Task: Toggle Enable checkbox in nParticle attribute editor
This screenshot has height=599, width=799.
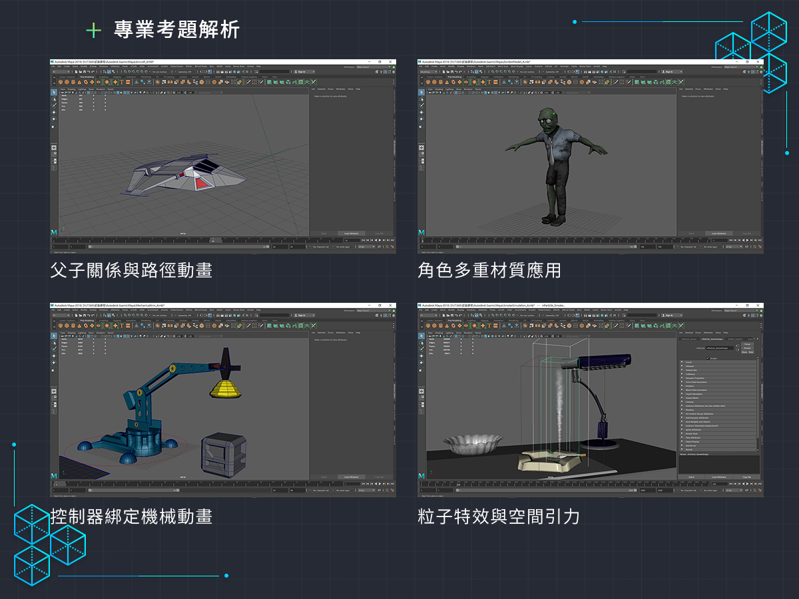Action: tap(706, 357)
